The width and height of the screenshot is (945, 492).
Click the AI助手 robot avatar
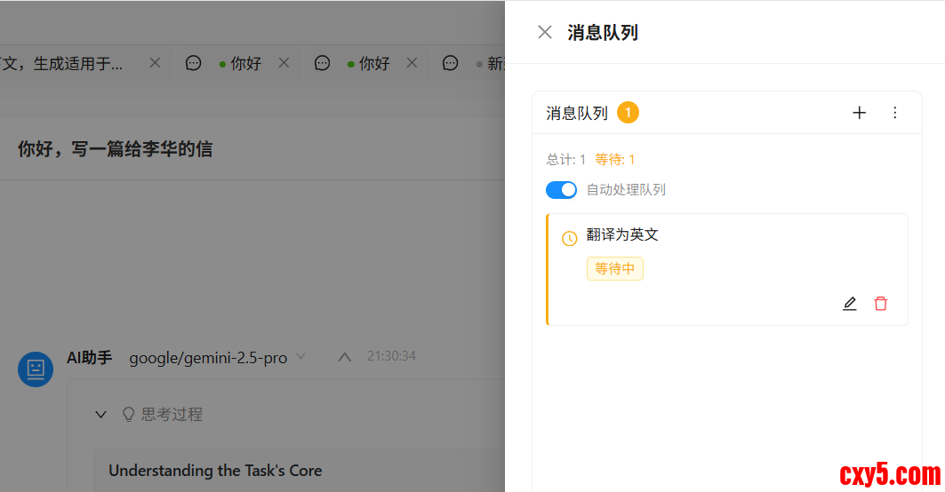click(x=36, y=369)
